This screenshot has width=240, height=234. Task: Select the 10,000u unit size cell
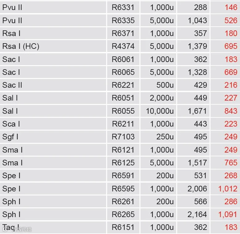(160, 111)
